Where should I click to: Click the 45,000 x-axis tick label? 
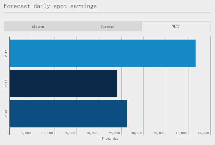204,133
